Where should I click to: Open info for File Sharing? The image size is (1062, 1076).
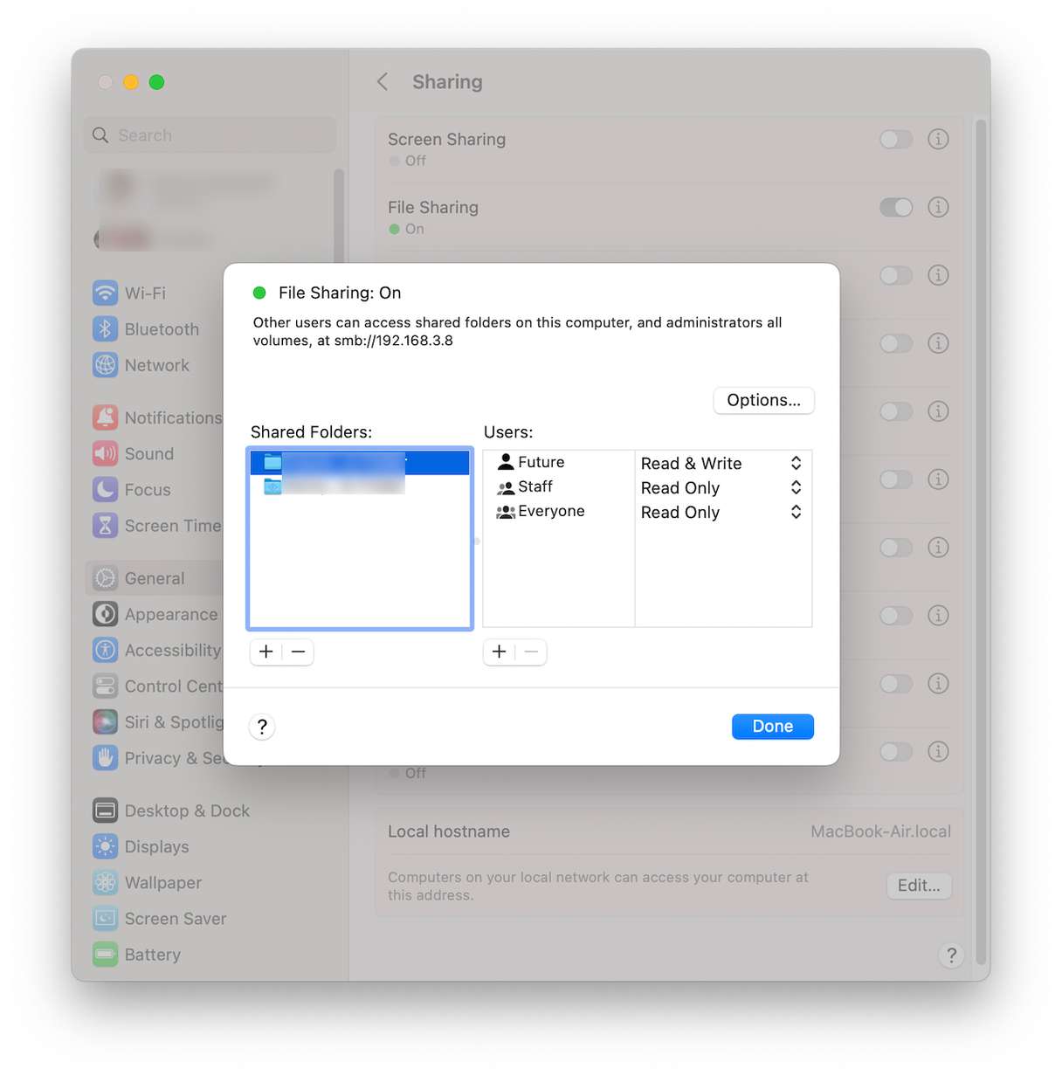tap(938, 207)
